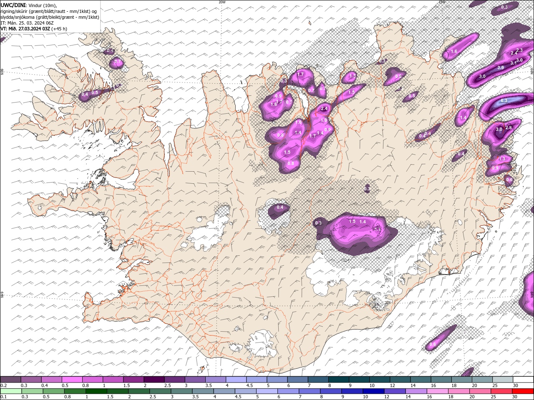Click the 3.1 precipitation value label
The height and width of the screenshot is (400, 534).
[514, 63]
